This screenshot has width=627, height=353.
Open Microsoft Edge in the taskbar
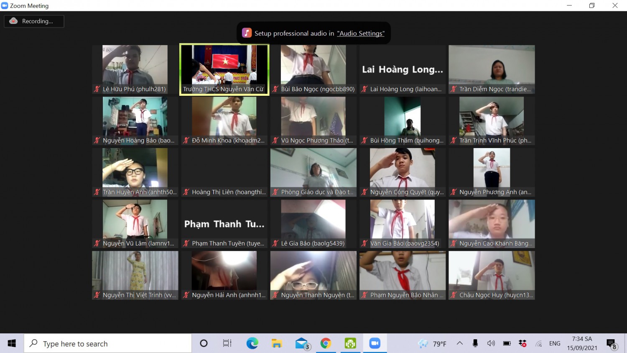[252, 343]
